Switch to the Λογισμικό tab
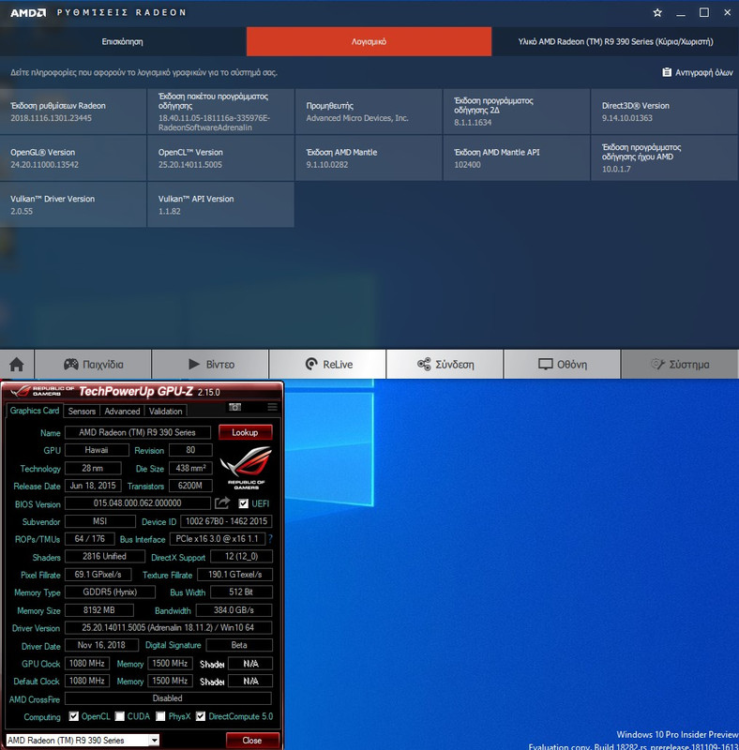This screenshot has width=739, height=750. click(x=369, y=41)
